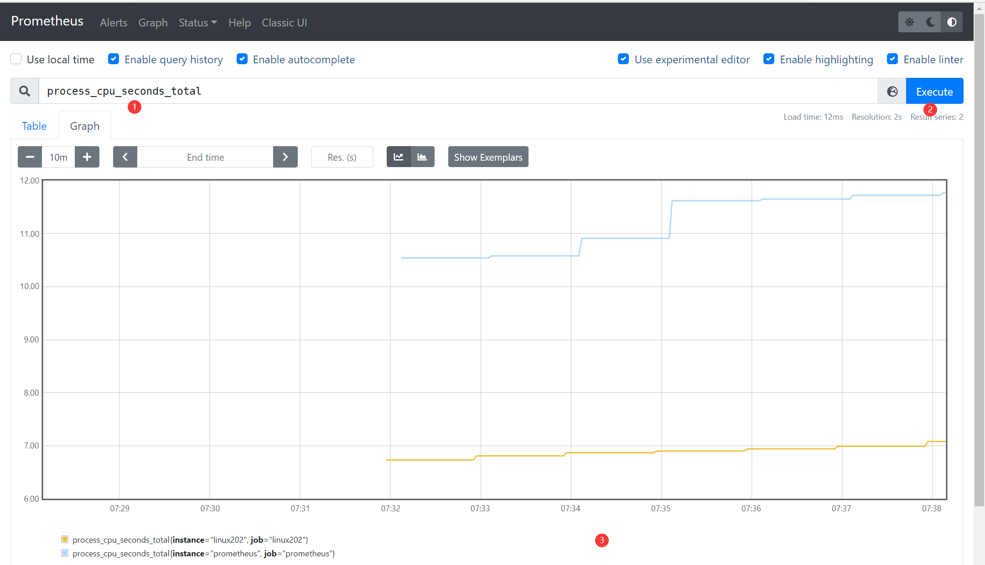Uncheck the Enable autocomplete option
This screenshot has height=565, width=985.
[x=242, y=59]
